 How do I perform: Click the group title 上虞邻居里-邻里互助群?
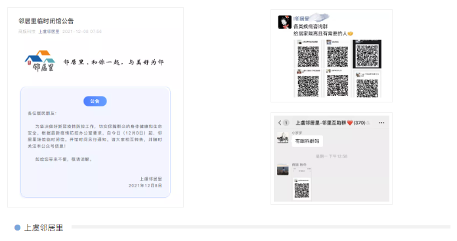click(x=321, y=123)
